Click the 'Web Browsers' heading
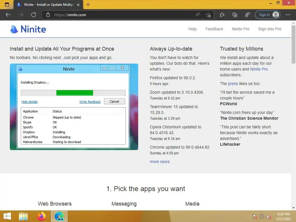The height and width of the screenshot is (222, 296). pyautogui.click(x=55, y=204)
